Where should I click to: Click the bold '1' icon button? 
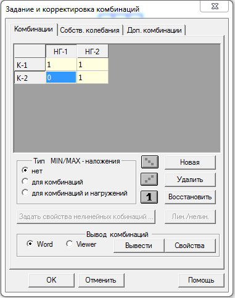pyautogui.click(x=149, y=197)
